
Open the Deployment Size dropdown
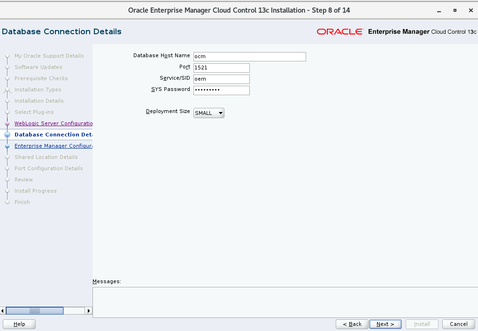pyautogui.click(x=209, y=113)
